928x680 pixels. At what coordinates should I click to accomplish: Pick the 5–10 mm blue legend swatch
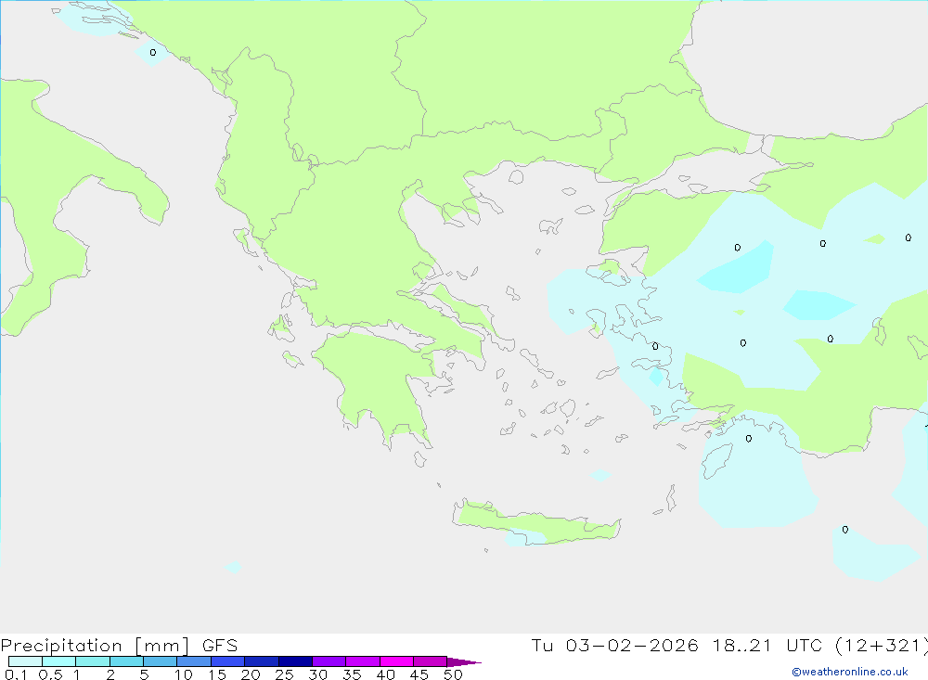click(160, 661)
